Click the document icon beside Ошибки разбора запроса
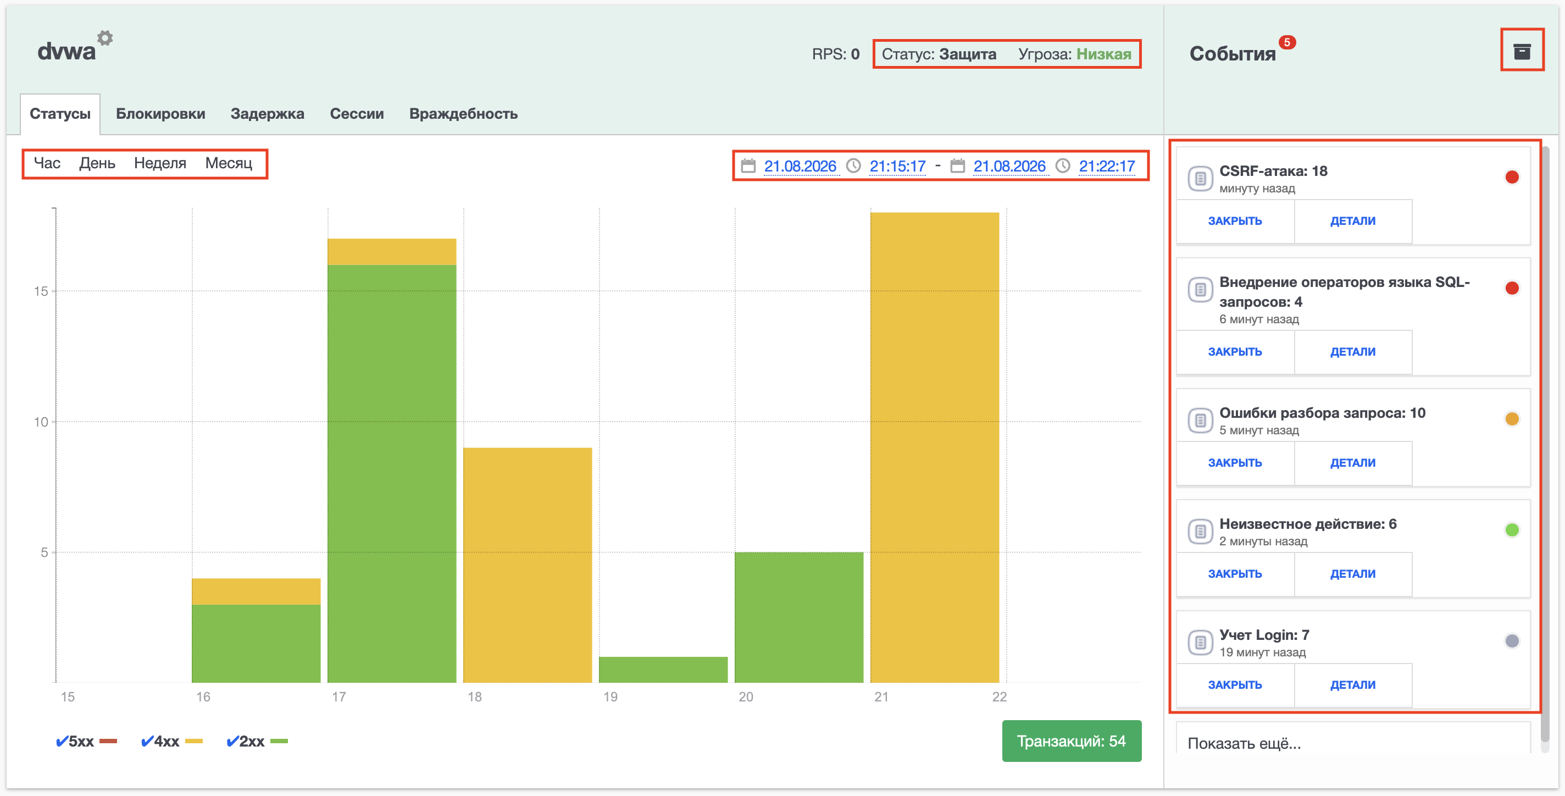 click(x=1200, y=420)
